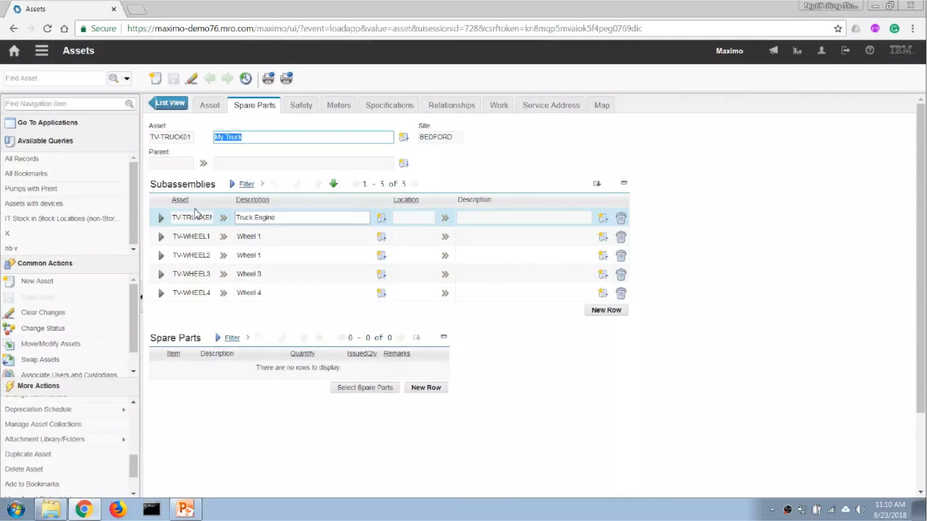The height and width of the screenshot is (521, 927).
Task: Open the Find Asset search dropdown arrow
Action: coord(127,78)
